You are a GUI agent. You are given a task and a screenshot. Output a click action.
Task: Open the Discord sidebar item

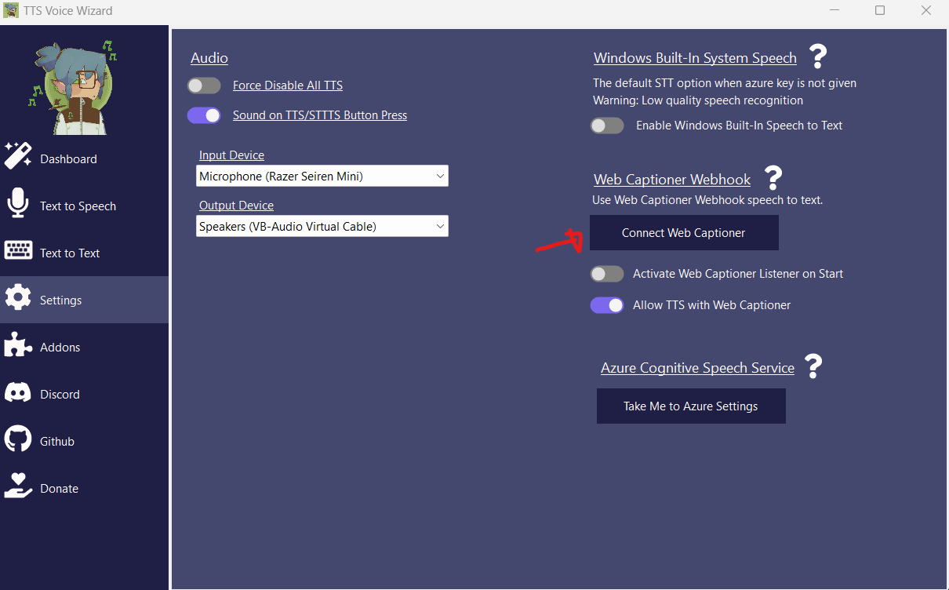coord(84,394)
